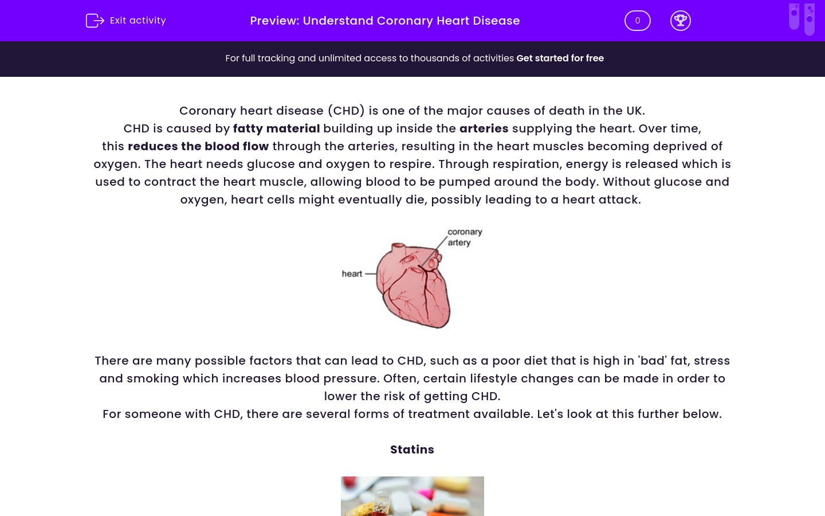Expand the Statins section heading
The height and width of the screenshot is (516, 825).
412,449
